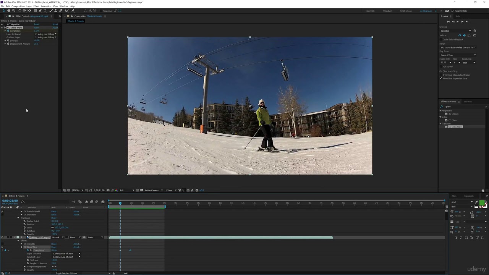The image size is (489, 275).
Task: Open the Animation menu
Action: (46, 6)
